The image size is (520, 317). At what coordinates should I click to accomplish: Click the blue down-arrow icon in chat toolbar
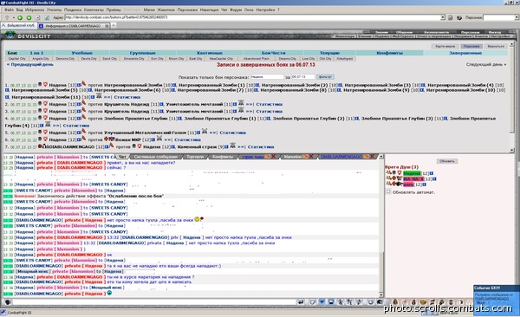322,302
